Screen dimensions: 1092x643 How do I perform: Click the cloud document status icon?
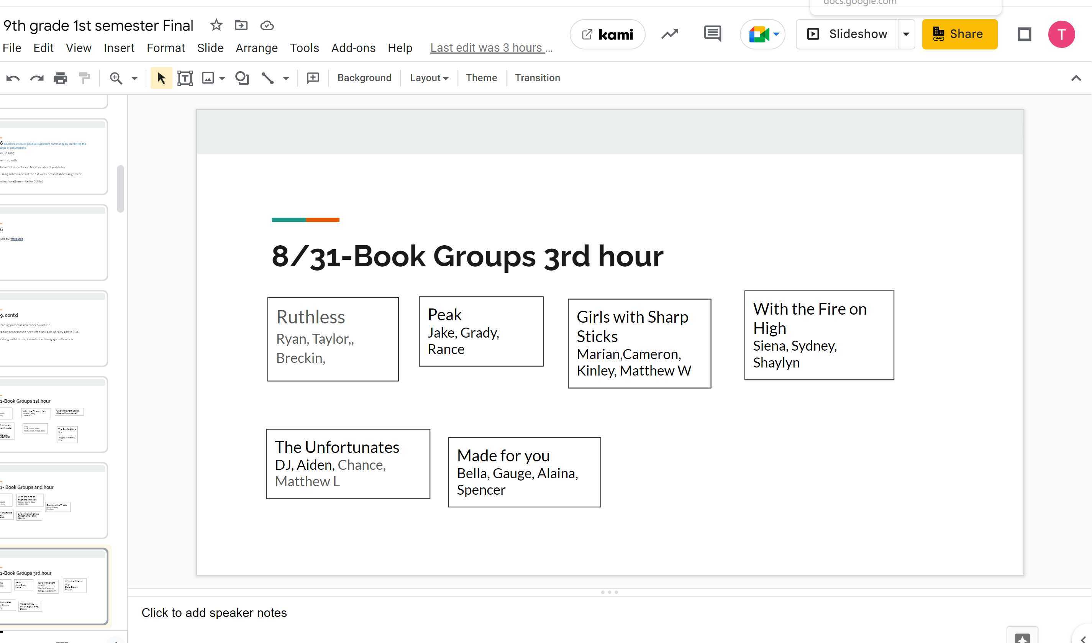point(267,26)
